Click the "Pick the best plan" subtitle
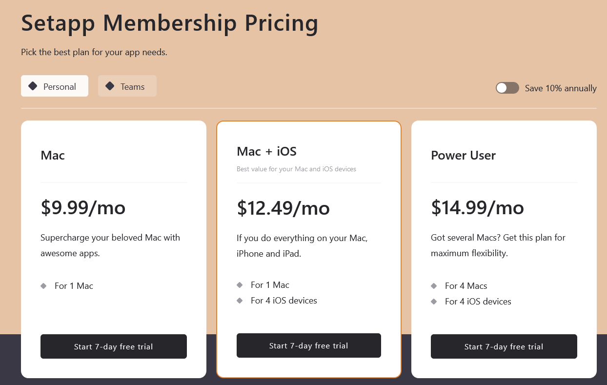 (93, 52)
